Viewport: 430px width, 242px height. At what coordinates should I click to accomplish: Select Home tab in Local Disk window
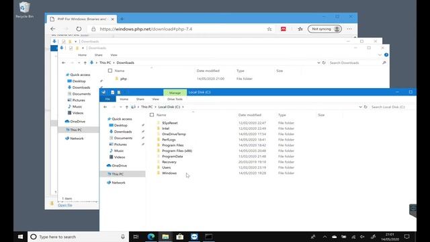point(124,99)
